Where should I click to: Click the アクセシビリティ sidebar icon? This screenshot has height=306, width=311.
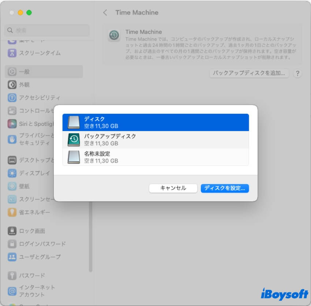pyautogui.click(x=12, y=98)
